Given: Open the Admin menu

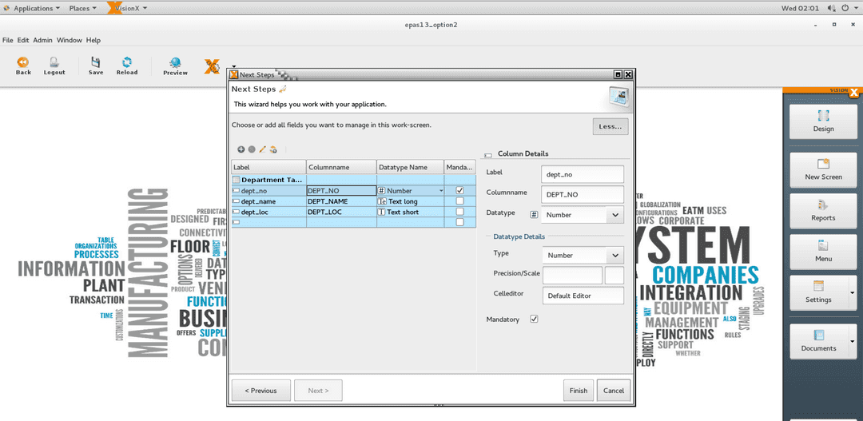Looking at the screenshot, I should click(x=42, y=40).
